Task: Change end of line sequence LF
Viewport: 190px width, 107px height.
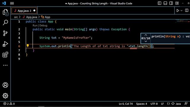Action: (162, 104)
